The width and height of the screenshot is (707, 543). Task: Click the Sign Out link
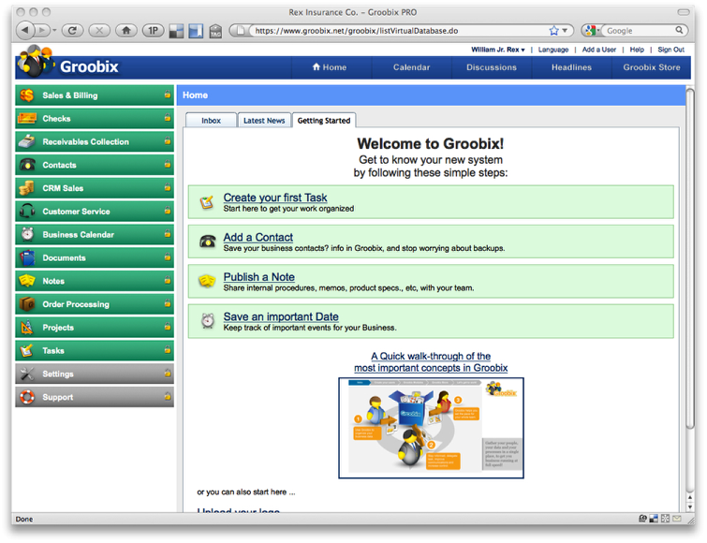pyautogui.click(x=670, y=50)
